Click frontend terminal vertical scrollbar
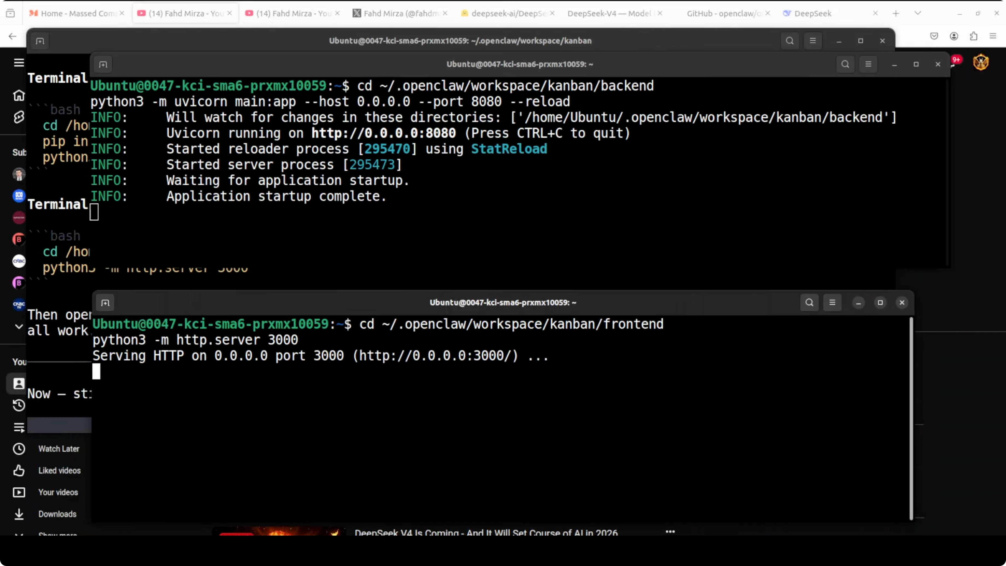The height and width of the screenshot is (566, 1006). point(911,418)
